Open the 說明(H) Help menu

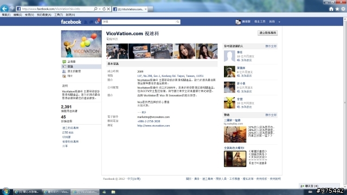pyautogui.click(x=70, y=15)
